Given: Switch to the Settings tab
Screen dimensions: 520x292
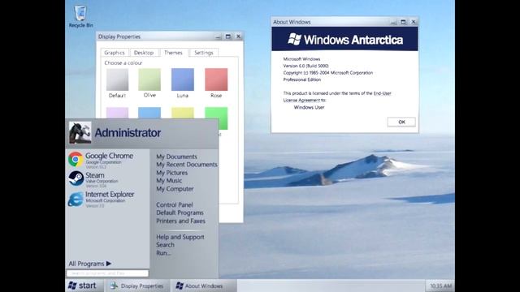Looking at the screenshot, I should tap(204, 53).
